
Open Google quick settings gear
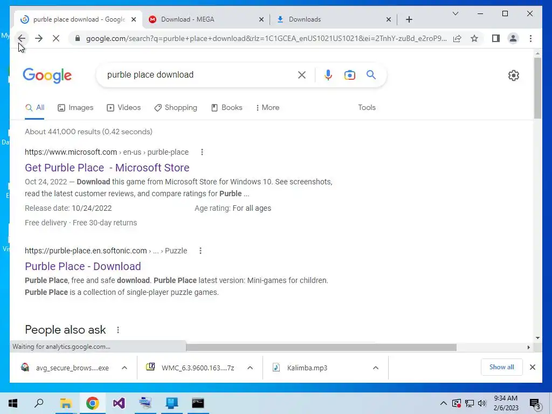click(x=513, y=75)
